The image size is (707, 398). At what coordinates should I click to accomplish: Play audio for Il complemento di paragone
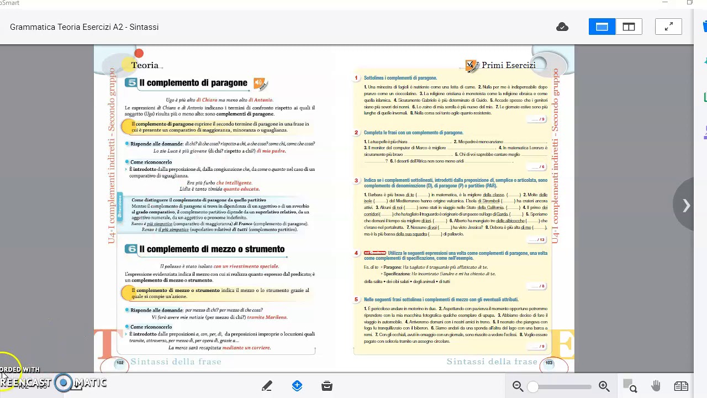tap(259, 83)
